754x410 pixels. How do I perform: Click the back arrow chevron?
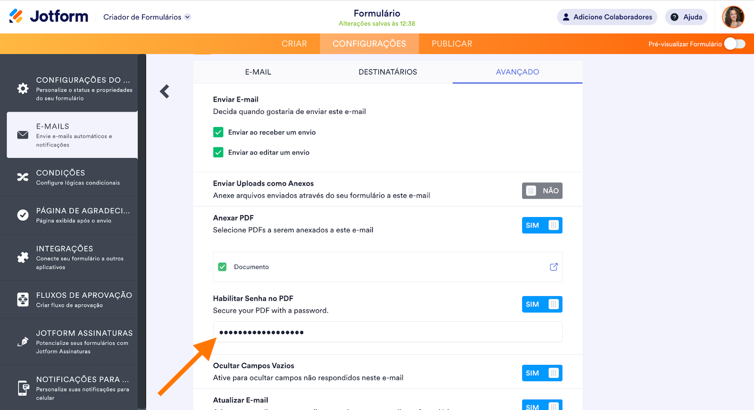(164, 91)
